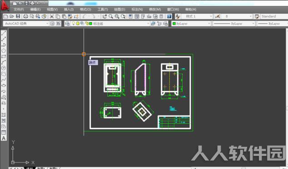Toggle the layer freeze sun icon
This screenshot has width=288, height=169.
[78, 24]
